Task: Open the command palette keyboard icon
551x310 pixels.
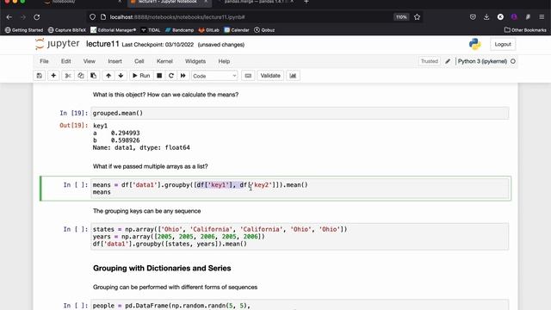Action: 248,76
